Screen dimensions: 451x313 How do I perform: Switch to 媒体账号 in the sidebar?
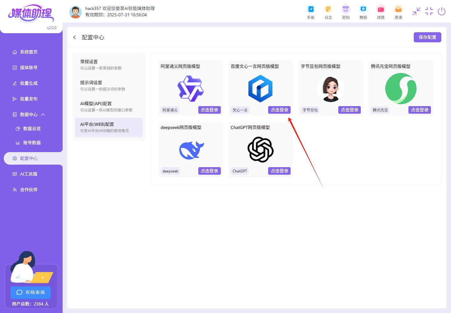[29, 67]
